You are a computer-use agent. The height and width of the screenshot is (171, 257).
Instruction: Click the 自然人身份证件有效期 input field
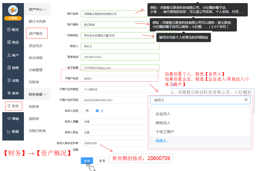(115, 143)
